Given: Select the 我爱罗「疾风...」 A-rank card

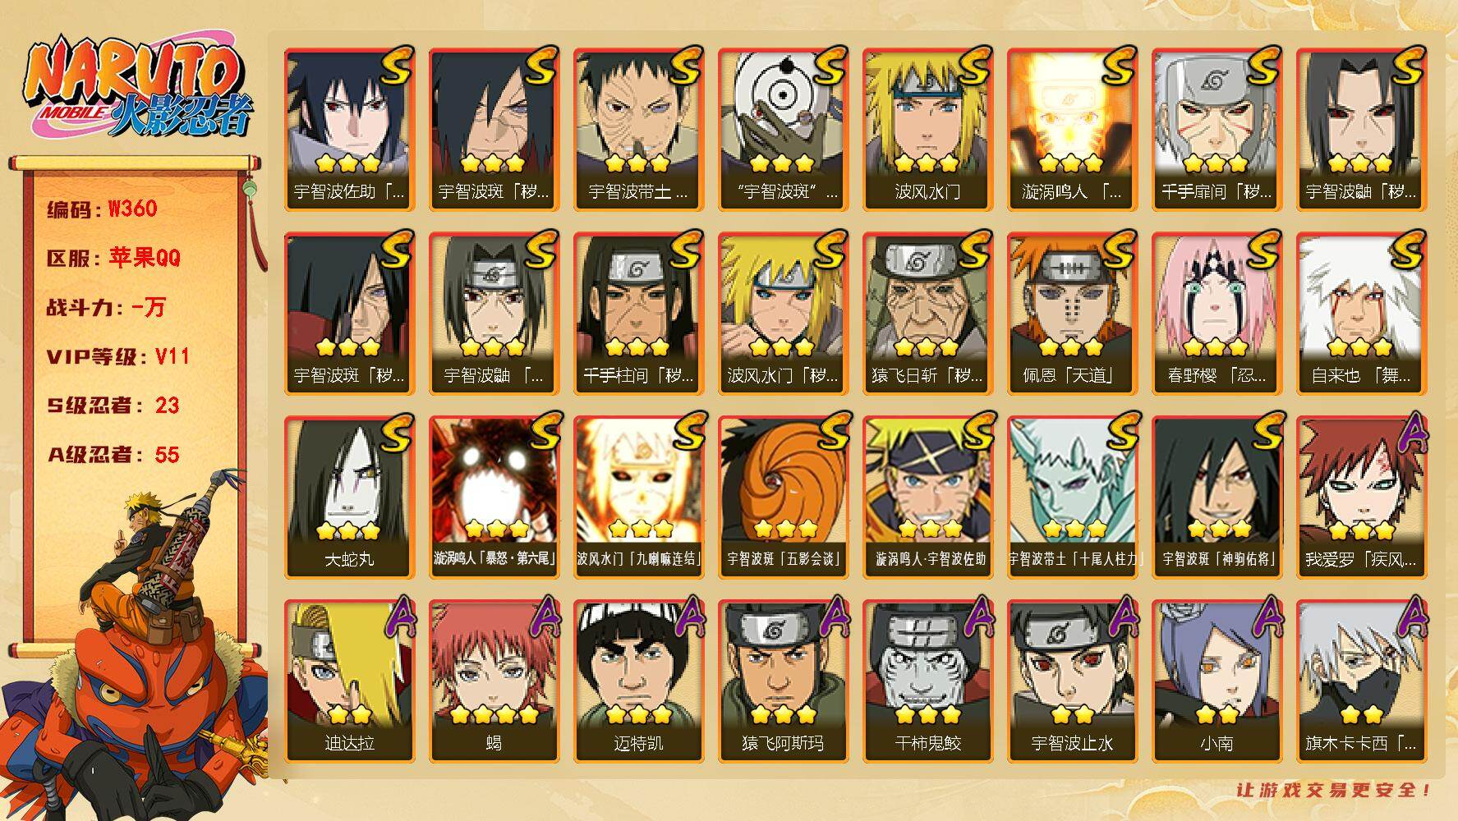Looking at the screenshot, I should pyautogui.click(x=1362, y=498).
